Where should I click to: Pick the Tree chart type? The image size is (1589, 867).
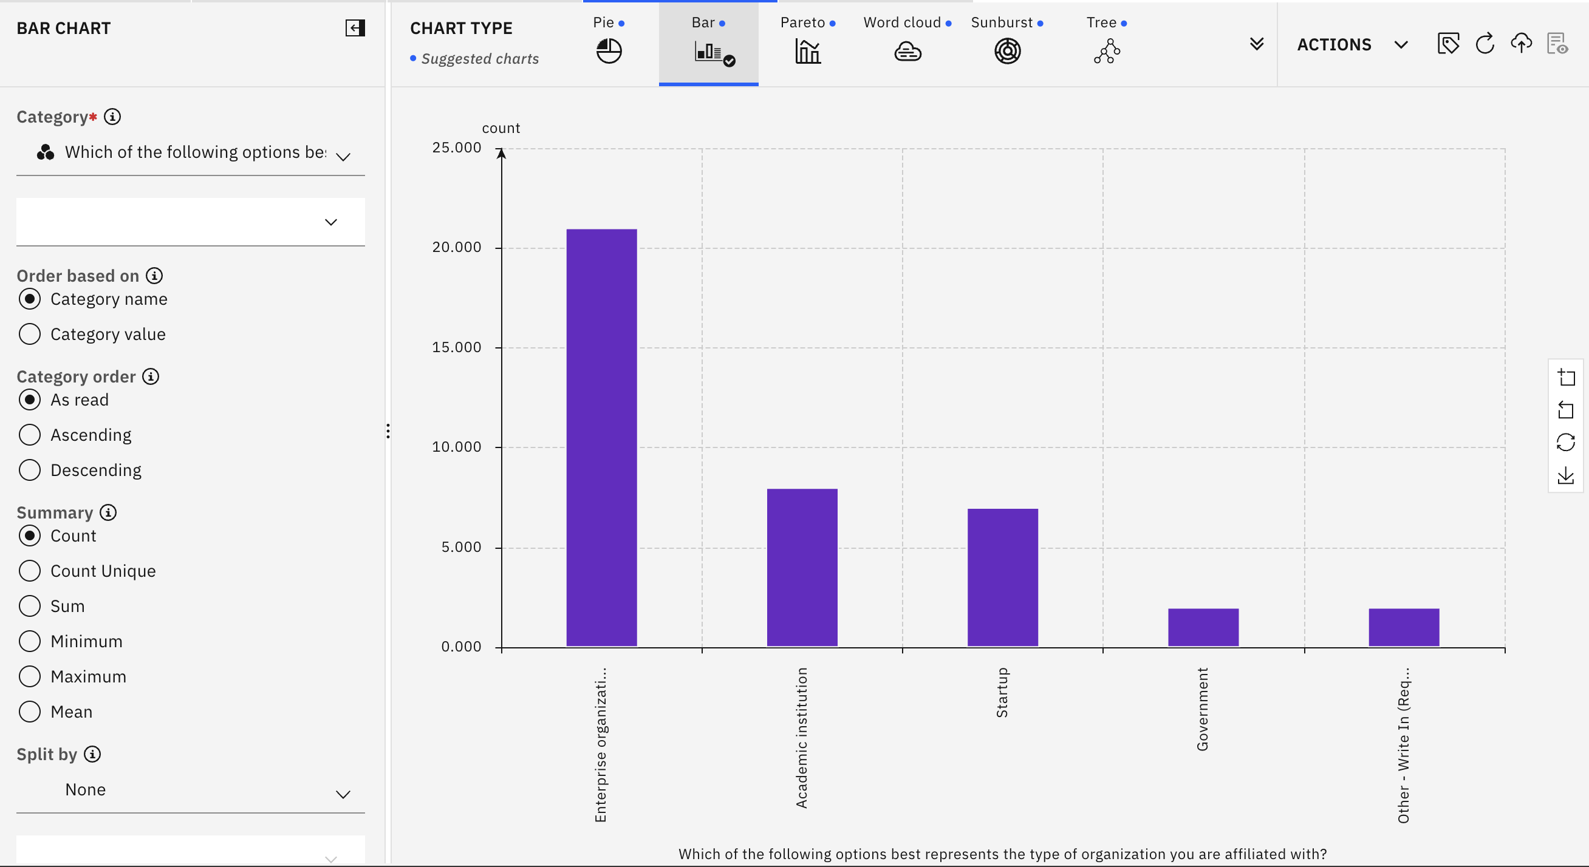pos(1107,50)
